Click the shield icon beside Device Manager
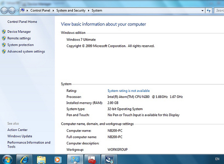Image resolution: width=224 pixels, height=164 pixels. tap(4, 32)
